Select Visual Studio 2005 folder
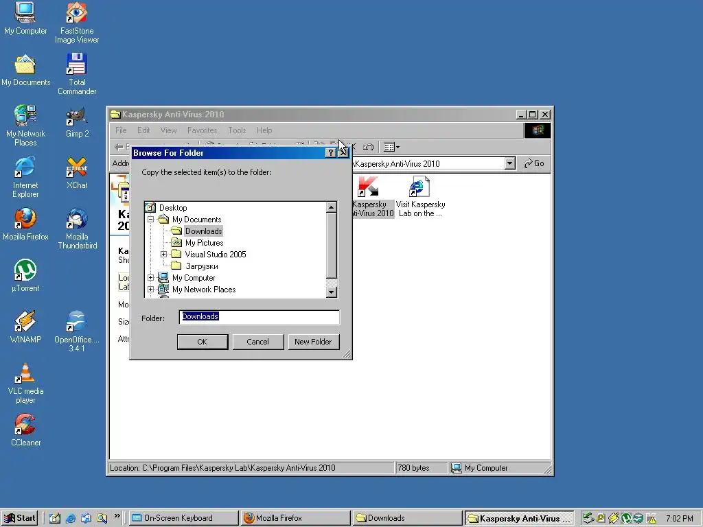The width and height of the screenshot is (703, 527). click(x=215, y=255)
